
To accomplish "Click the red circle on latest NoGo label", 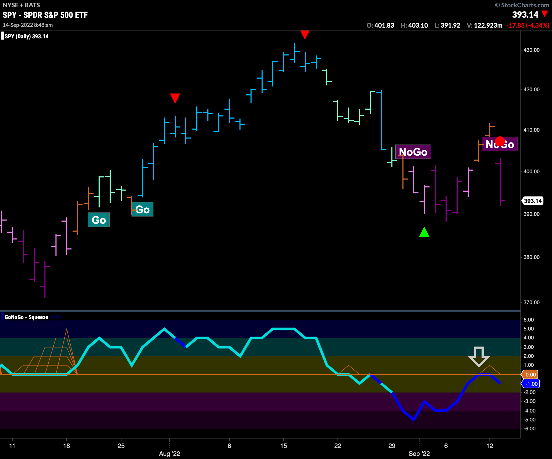I will pos(500,141).
